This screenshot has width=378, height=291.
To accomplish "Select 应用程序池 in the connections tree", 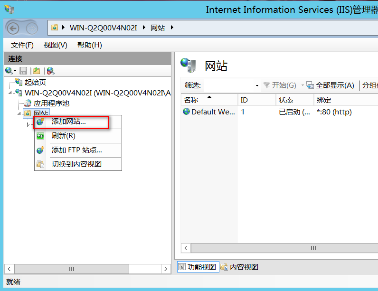I will (51, 103).
